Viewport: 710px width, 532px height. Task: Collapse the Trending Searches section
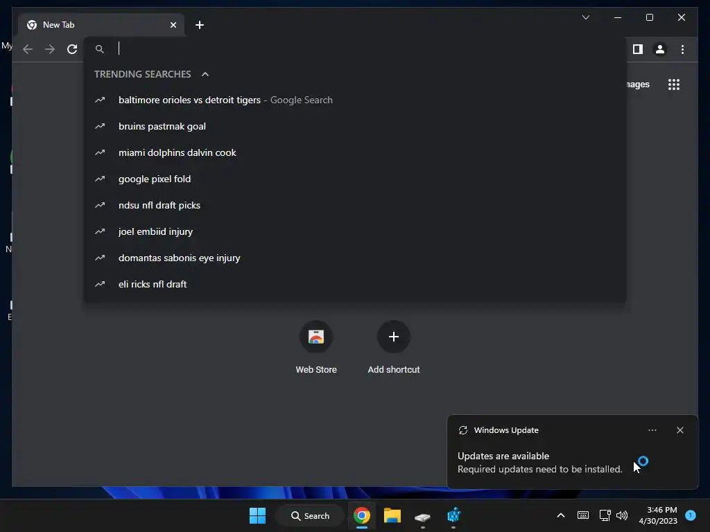pyautogui.click(x=205, y=74)
